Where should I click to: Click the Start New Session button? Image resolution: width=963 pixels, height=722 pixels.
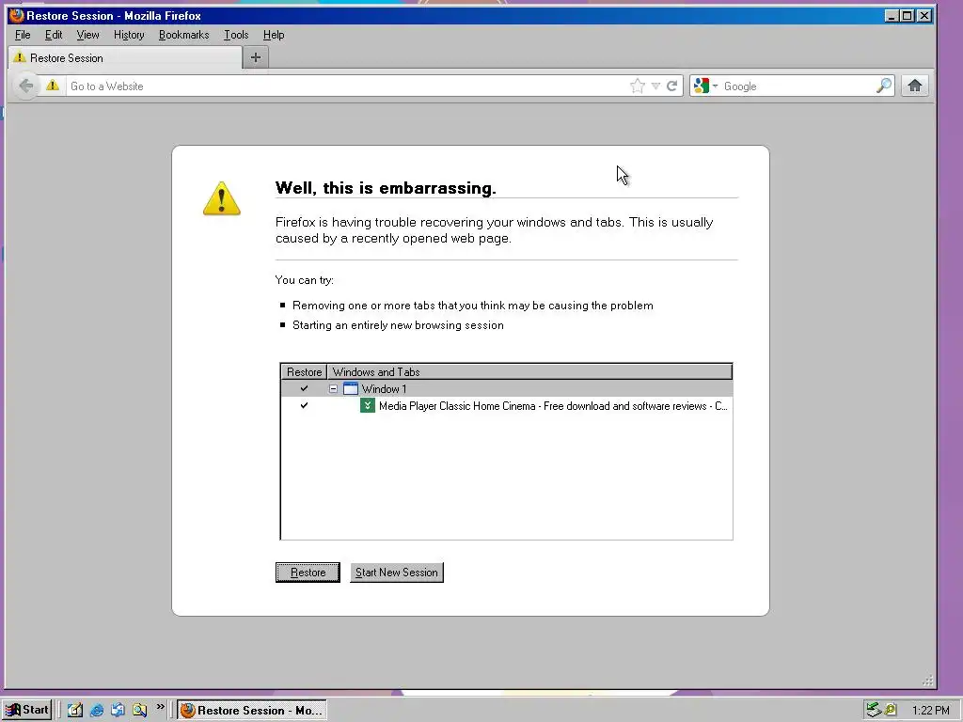(397, 573)
